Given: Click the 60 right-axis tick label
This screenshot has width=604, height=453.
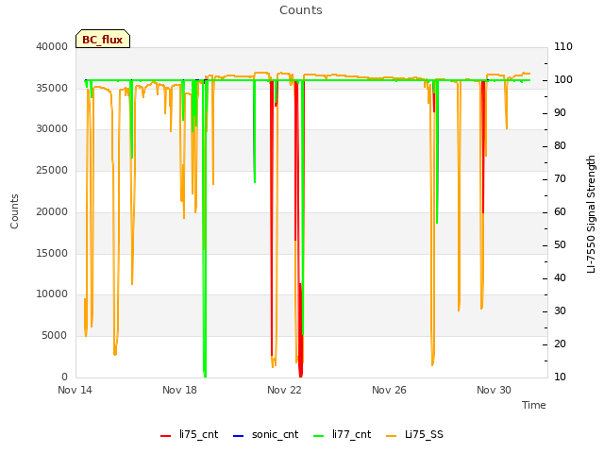Looking at the screenshot, I should [560, 211].
